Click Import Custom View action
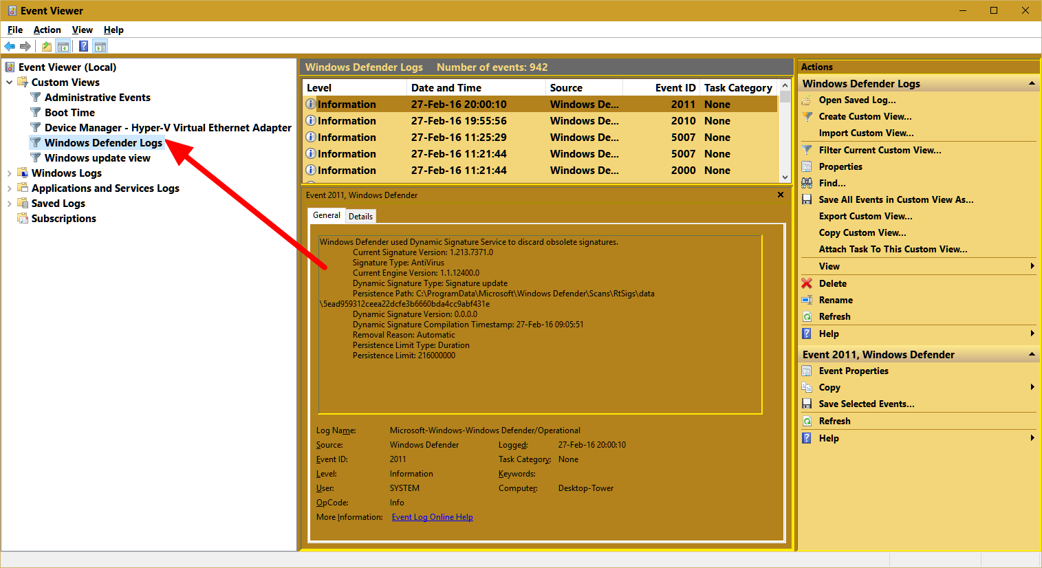 (866, 133)
